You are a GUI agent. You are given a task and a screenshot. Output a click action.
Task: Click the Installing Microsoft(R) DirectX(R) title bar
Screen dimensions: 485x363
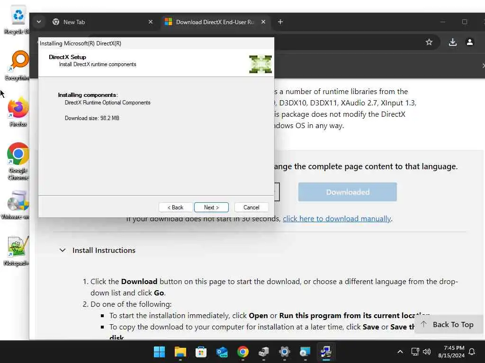coord(156,43)
